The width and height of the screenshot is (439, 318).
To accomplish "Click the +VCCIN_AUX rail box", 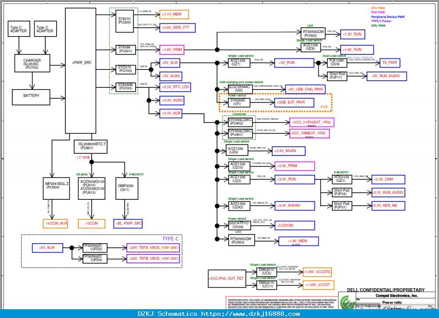I will 55,224.
